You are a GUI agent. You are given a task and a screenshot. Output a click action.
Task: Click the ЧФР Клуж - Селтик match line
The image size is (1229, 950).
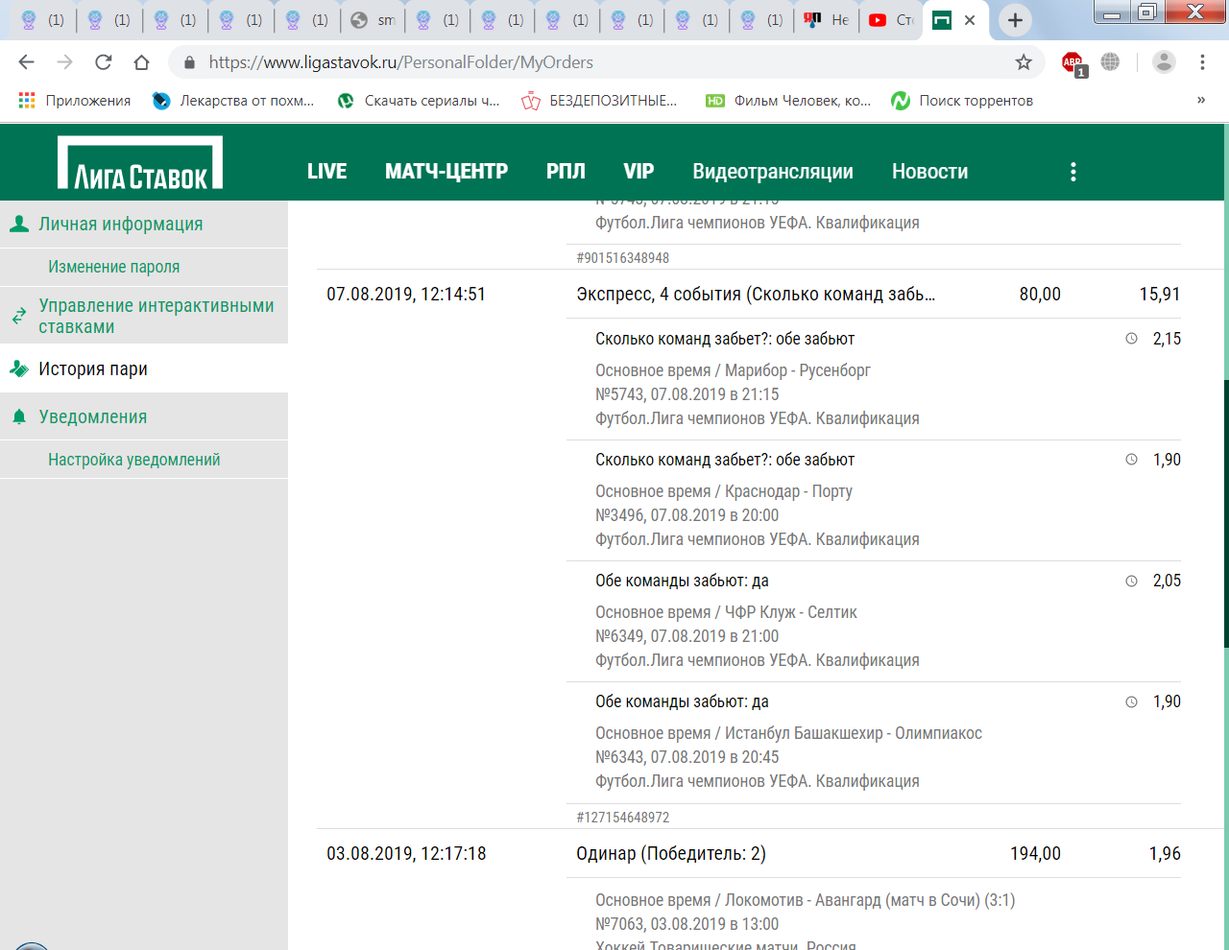coord(726,612)
